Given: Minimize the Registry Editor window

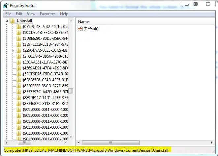Looking at the screenshot, I should pyautogui.click(x=187, y=4).
